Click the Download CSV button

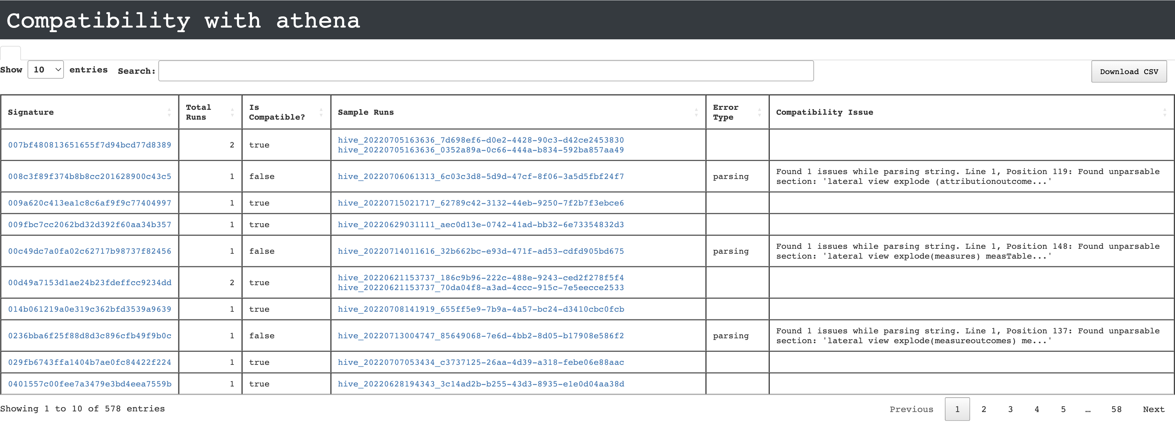(1129, 71)
